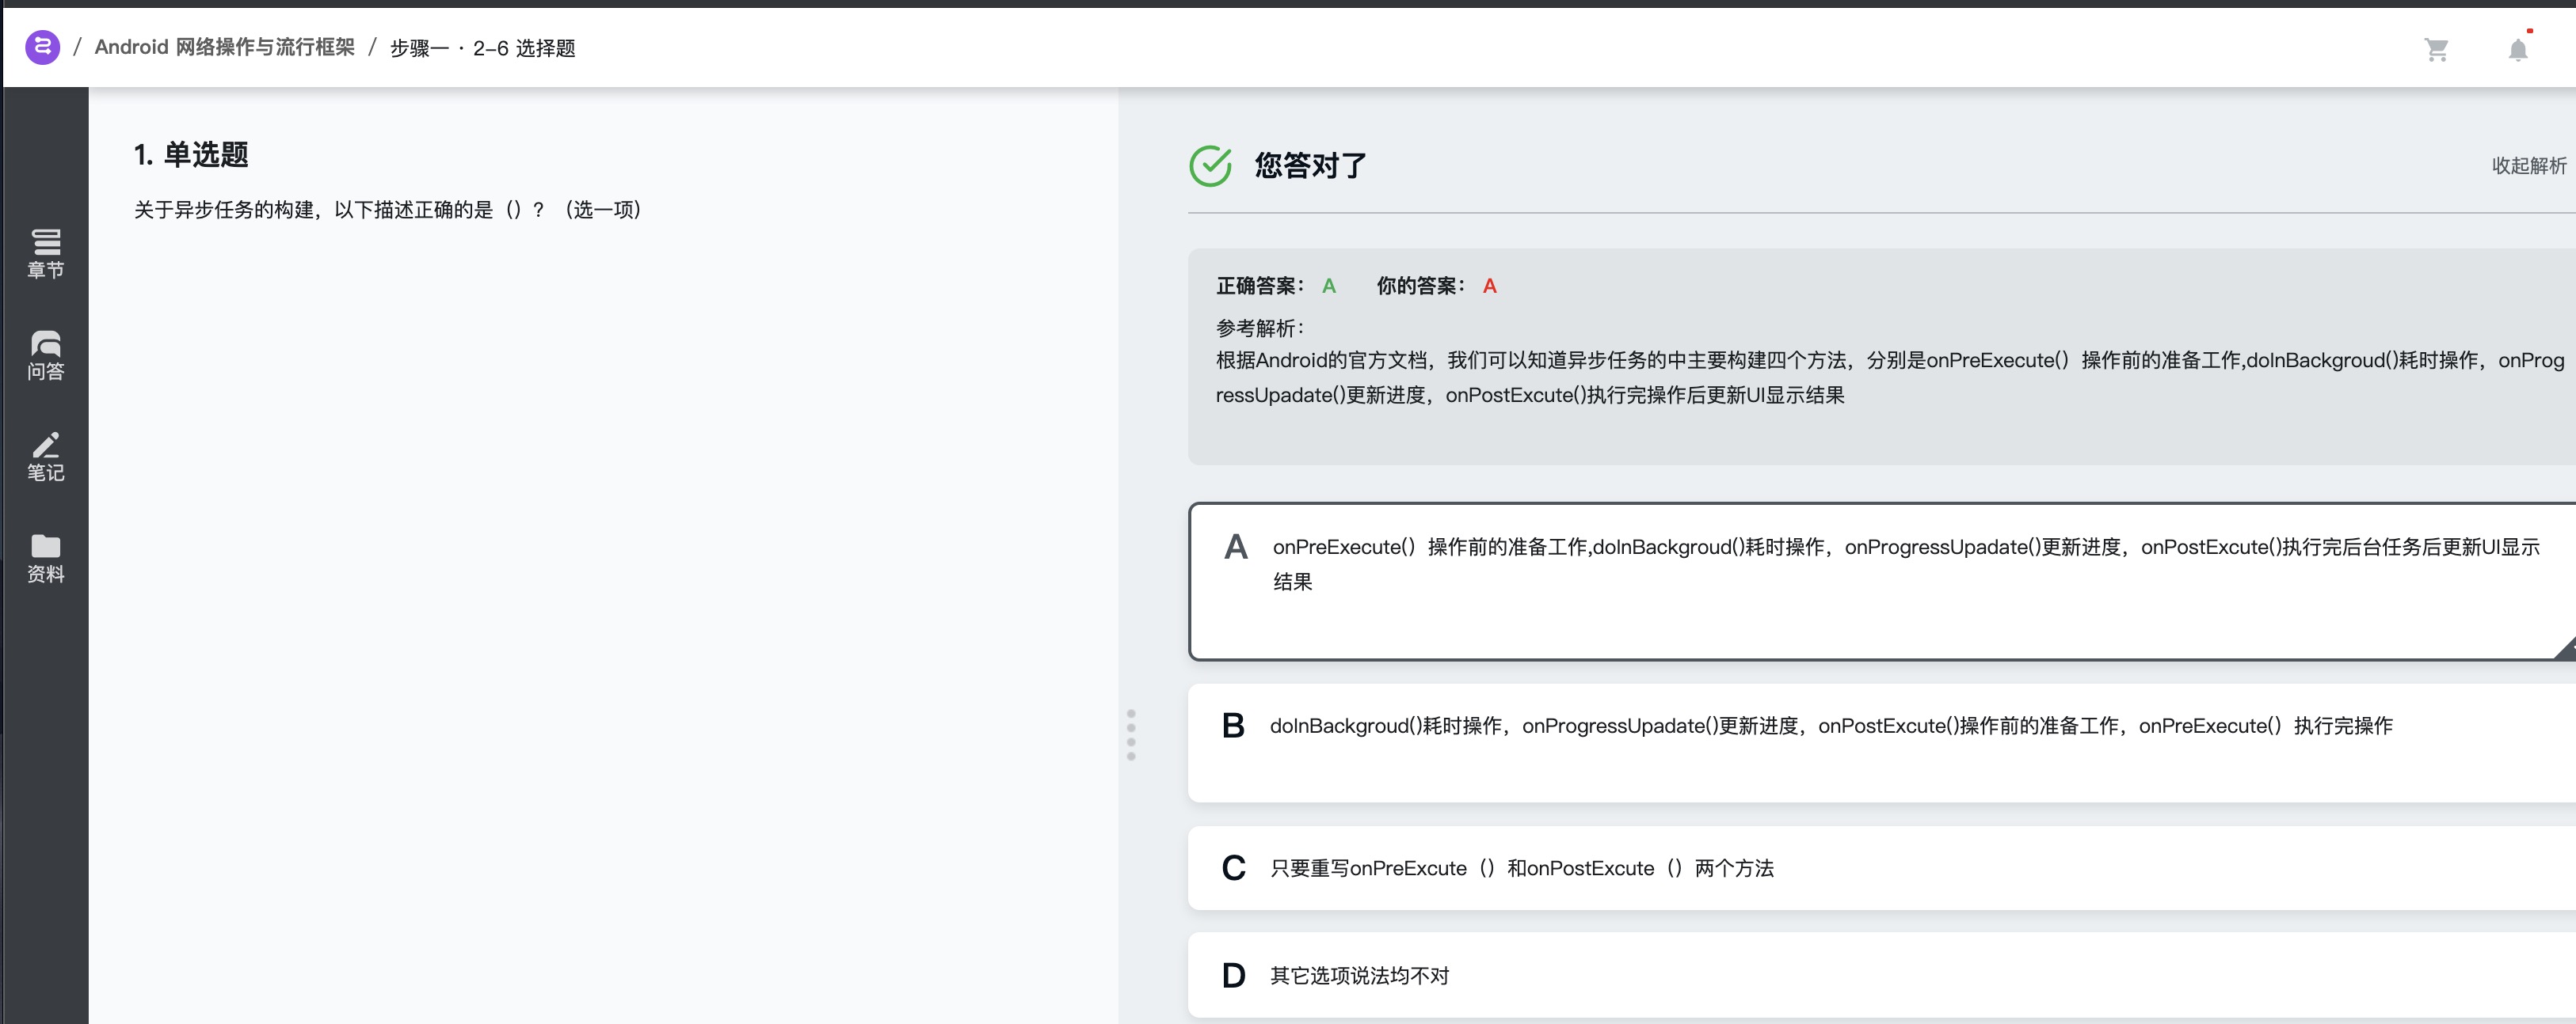The width and height of the screenshot is (2576, 1024).
Task: Click the question heading 1. 单选题
Action: coord(191,155)
